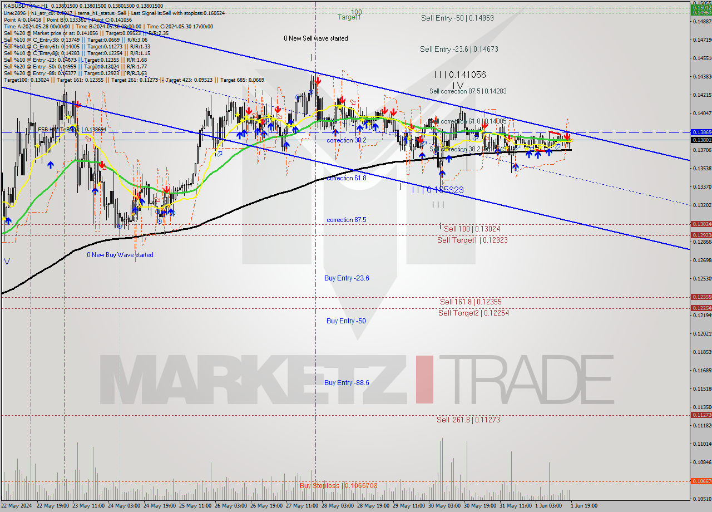
Task: Click the '22 May 2024' time axis label
Action: click(x=17, y=506)
